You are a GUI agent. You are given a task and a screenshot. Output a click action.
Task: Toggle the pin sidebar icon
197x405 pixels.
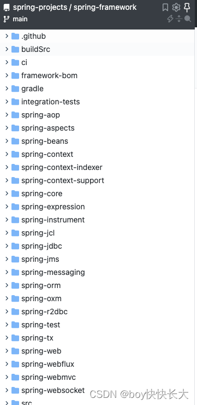tap(187, 8)
